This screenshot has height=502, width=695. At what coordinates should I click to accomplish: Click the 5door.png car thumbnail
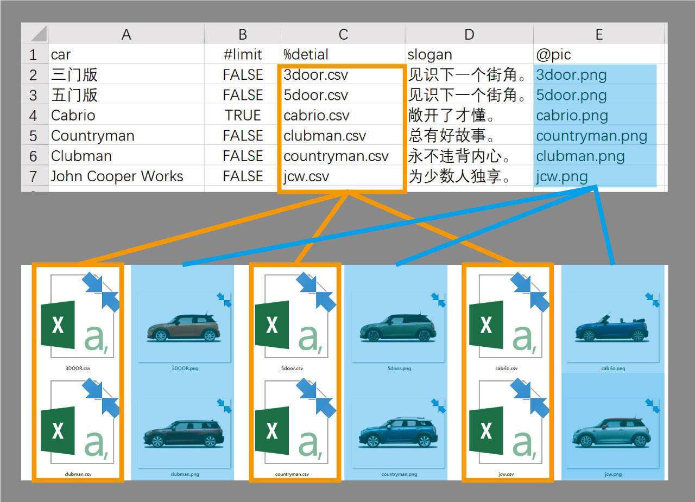pyautogui.click(x=399, y=327)
